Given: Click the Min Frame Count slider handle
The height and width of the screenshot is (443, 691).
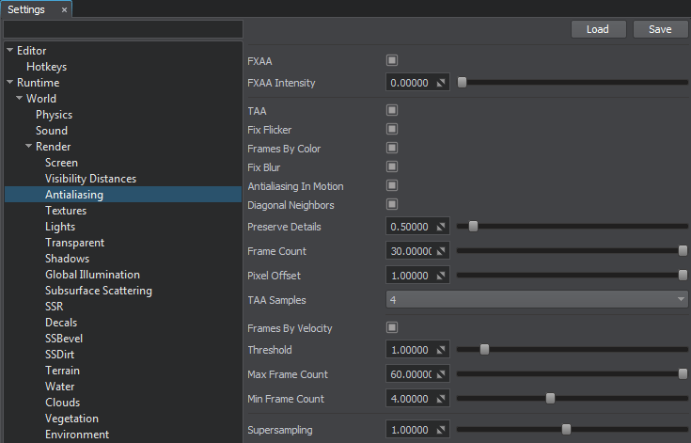Looking at the screenshot, I should [550, 399].
